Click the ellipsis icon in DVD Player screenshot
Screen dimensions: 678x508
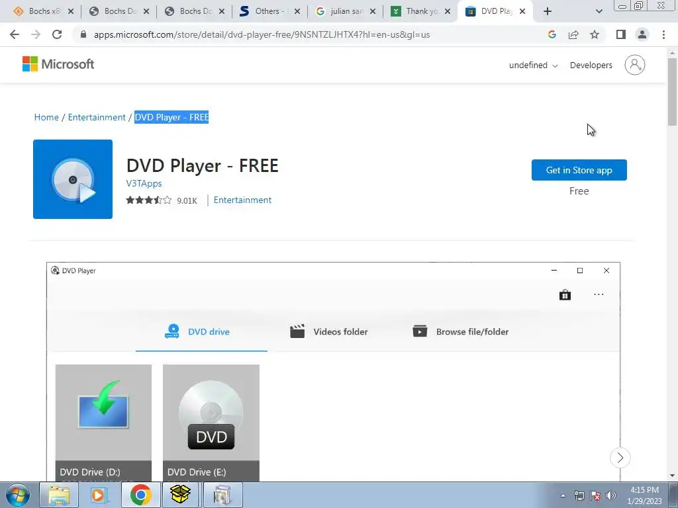click(599, 294)
